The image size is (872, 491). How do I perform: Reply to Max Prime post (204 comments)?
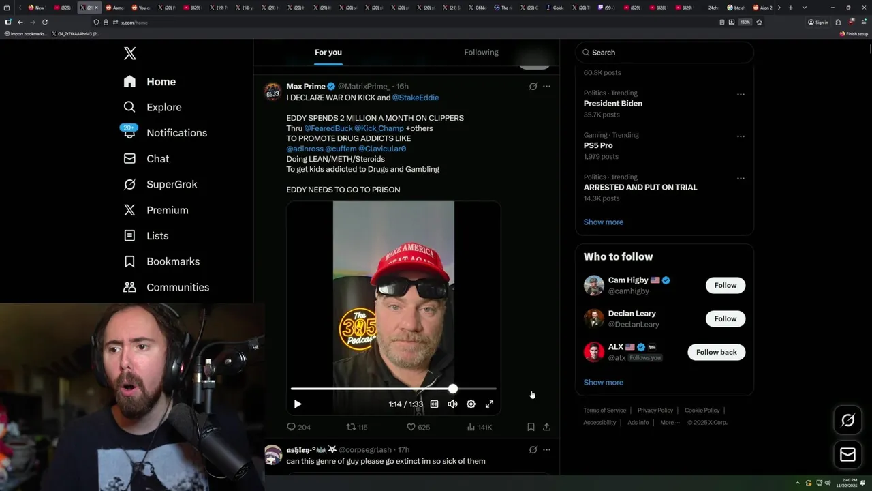click(298, 427)
